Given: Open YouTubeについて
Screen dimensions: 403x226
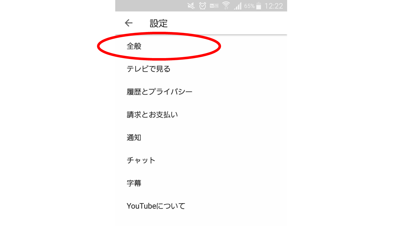Looking at the screenshot, I should (201, 206).
